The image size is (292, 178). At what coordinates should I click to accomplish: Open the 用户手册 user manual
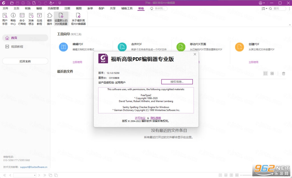[5, 19]
